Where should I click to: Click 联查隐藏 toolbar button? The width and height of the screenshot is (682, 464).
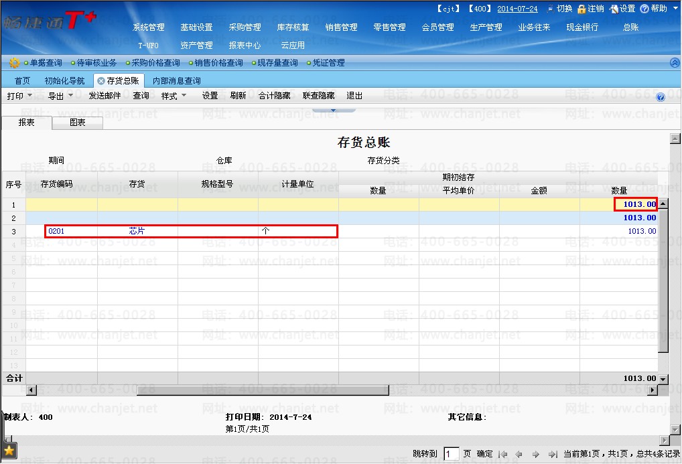point(319,96)
